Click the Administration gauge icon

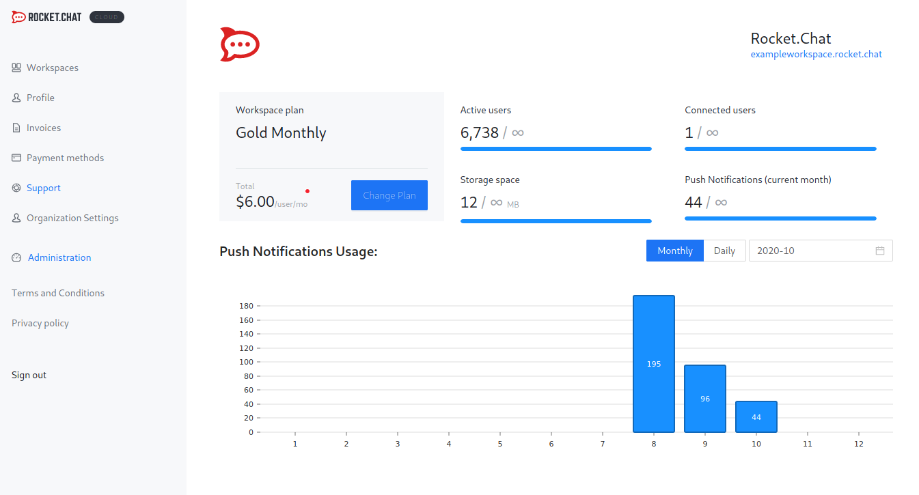pyautogui.click(x=17, y=257)
